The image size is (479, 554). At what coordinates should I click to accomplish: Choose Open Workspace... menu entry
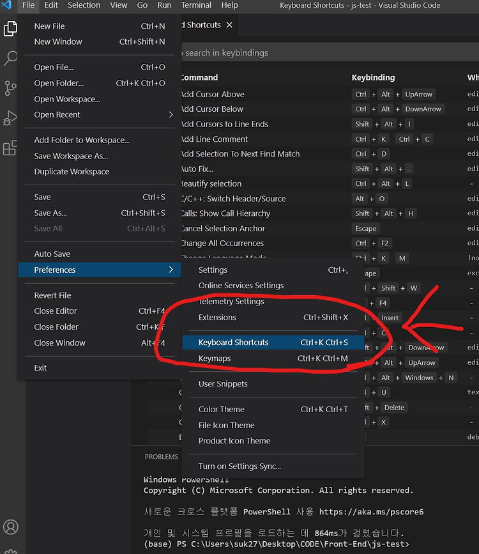coord(100,99)
